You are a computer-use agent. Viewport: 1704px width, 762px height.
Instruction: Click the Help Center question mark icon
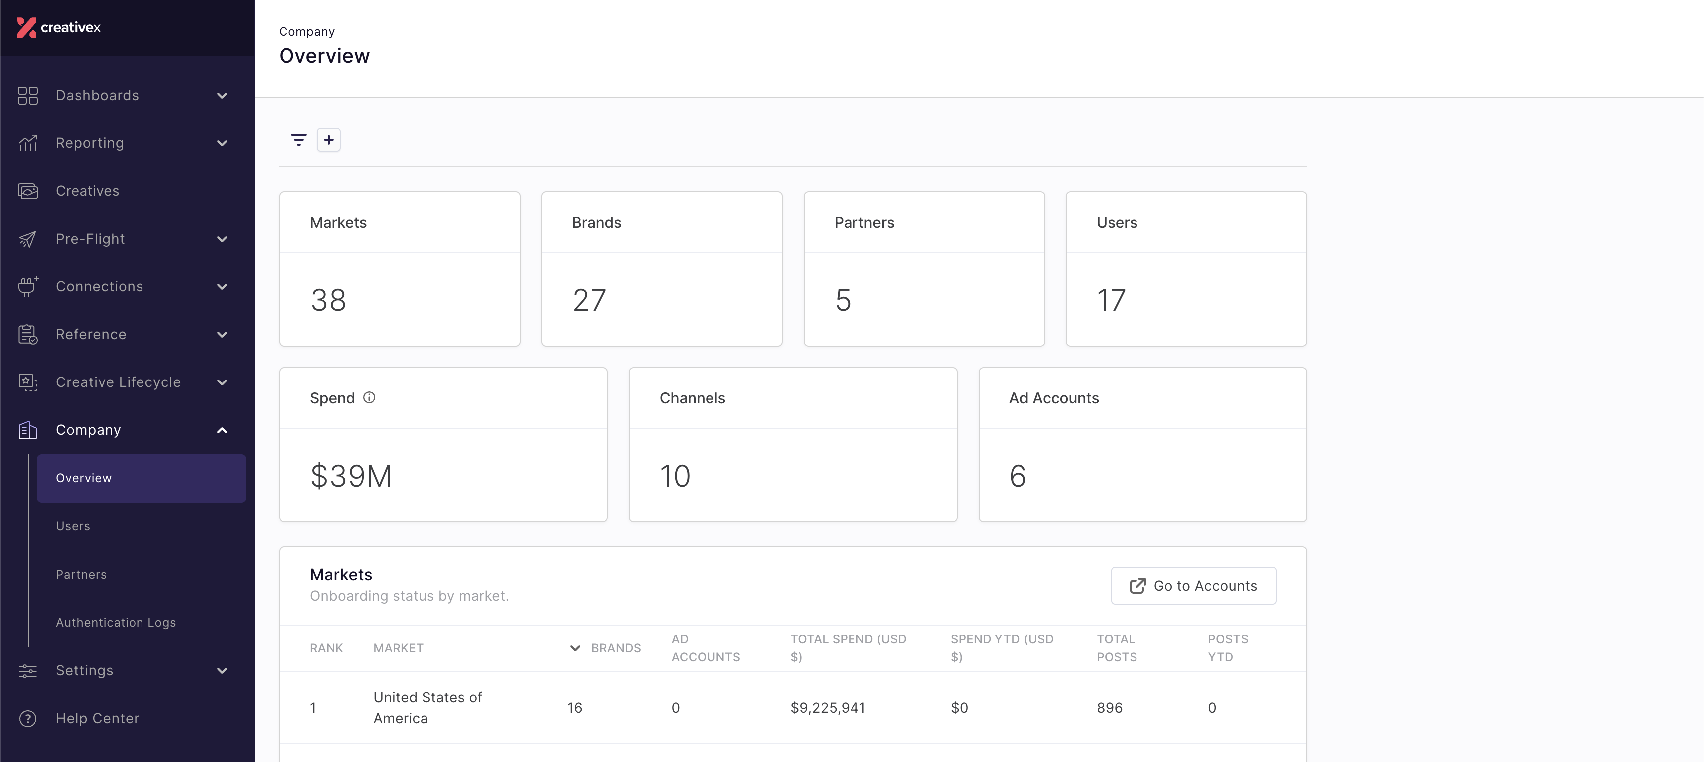point(28,718)
